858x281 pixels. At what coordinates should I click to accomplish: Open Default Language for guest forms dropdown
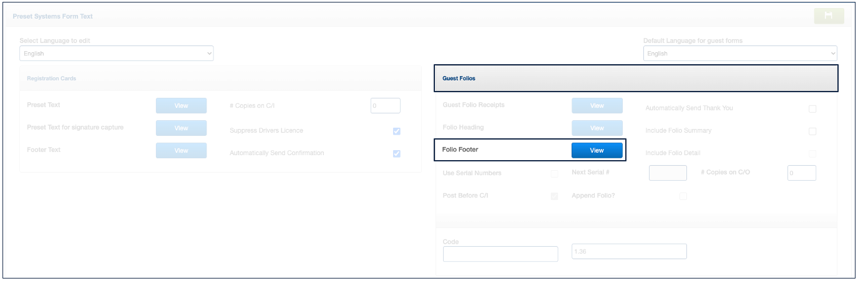pos(740,54)
